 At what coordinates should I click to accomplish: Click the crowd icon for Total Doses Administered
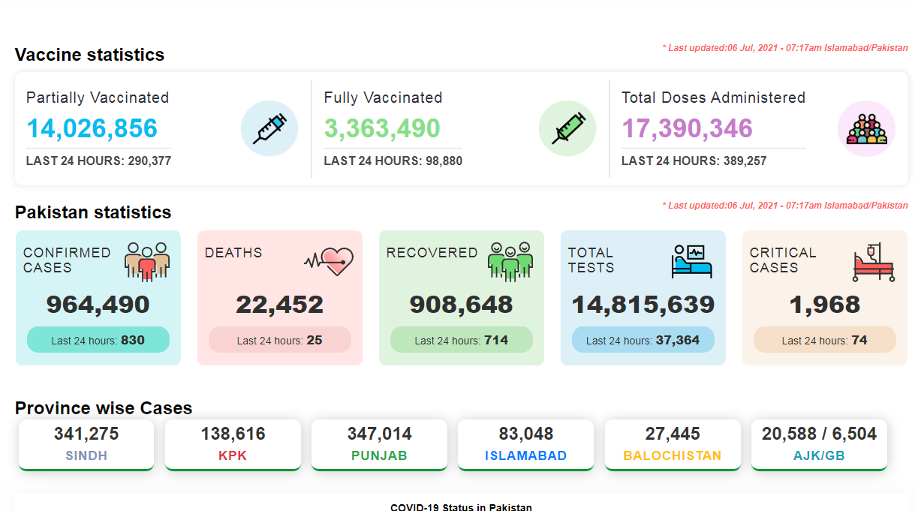coord(866,128)
